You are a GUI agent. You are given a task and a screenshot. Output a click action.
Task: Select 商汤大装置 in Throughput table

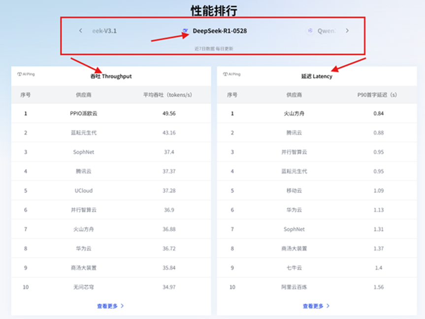(x=84, y=268)
